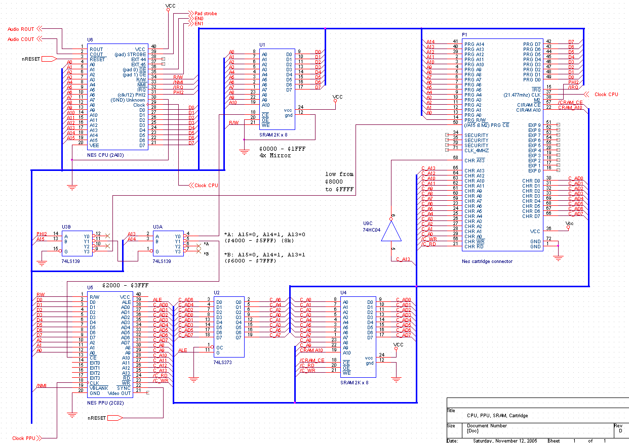The height and width of the screenshot is (443, 629).
Task: Click the P1 NES cartridge connector
Action: pyautogui.click(x=501, y=142)
